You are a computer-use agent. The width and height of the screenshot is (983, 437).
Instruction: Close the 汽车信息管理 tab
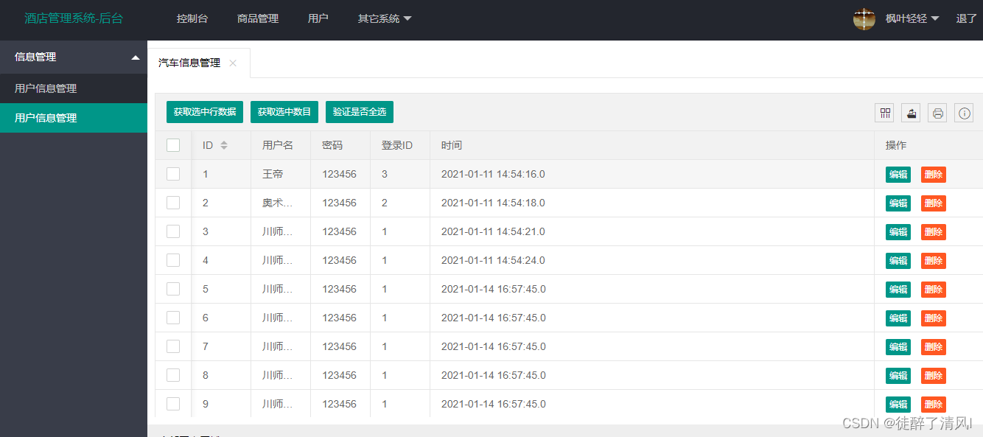pos(233,63)
